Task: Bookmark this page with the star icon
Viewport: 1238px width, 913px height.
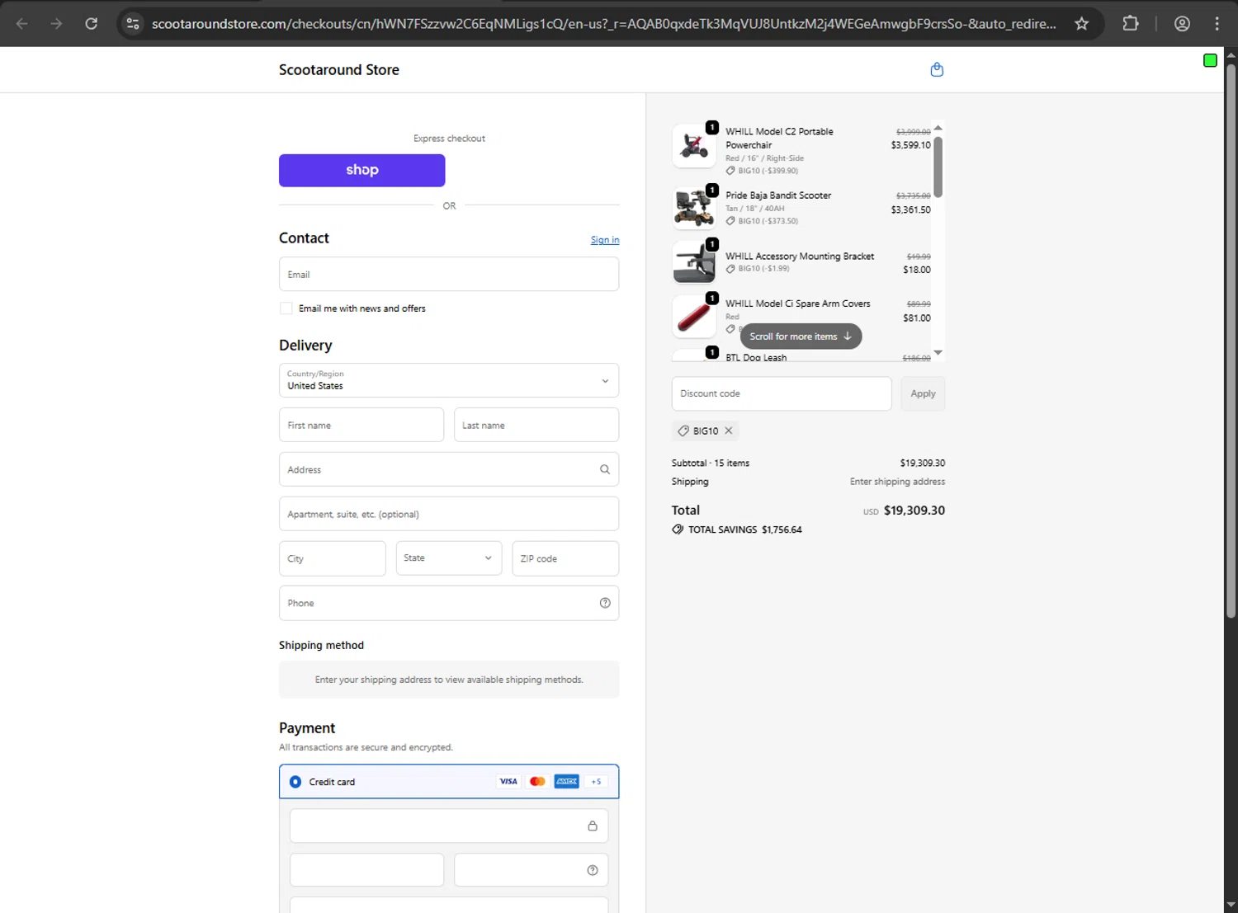Action: [x=1081, y=24]
